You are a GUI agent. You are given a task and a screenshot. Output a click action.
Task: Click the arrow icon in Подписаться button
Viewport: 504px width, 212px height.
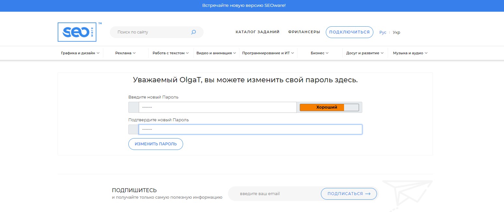368,194
